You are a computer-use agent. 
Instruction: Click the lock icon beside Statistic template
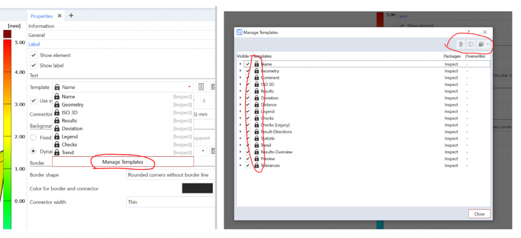pyautogui.click(x=257, y=139)
